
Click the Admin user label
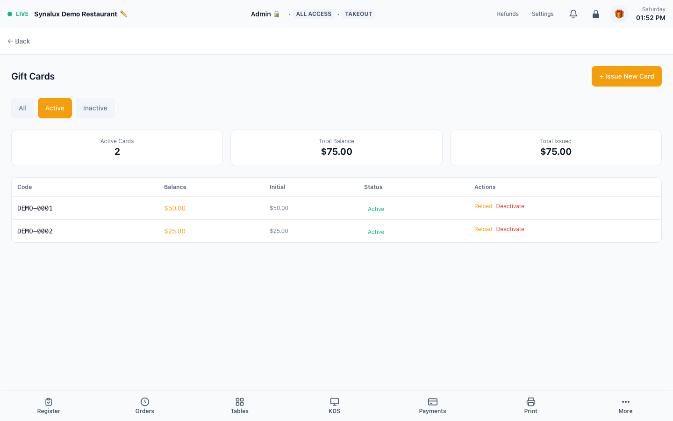[x=261, y=14]
